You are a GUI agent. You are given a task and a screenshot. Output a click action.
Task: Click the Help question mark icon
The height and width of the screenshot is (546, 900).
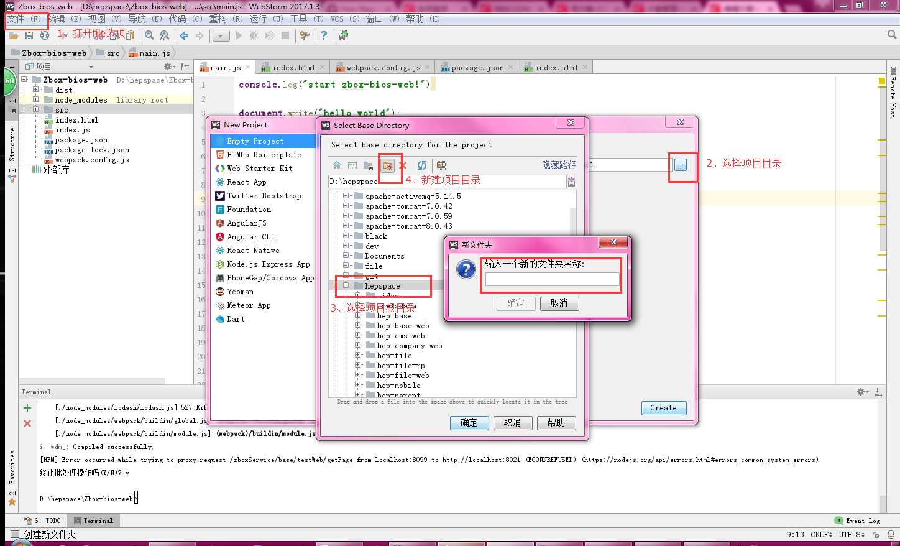323,36
